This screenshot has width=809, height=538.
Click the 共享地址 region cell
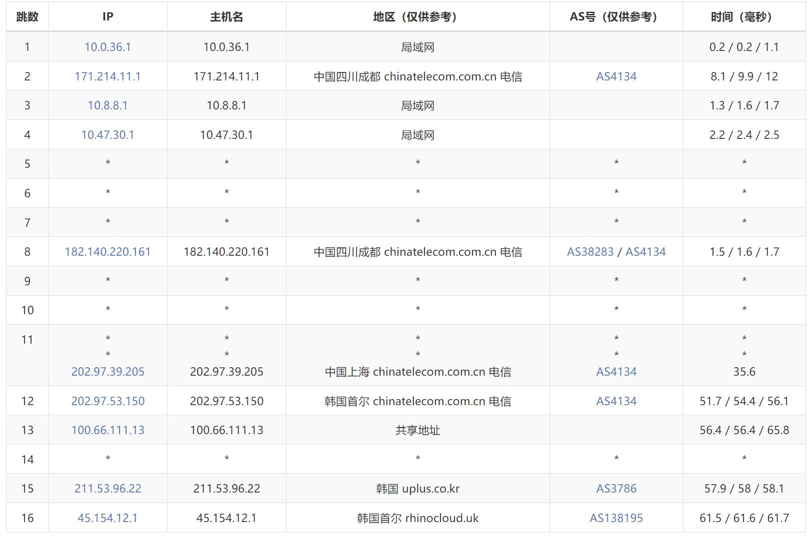point(417,430)
